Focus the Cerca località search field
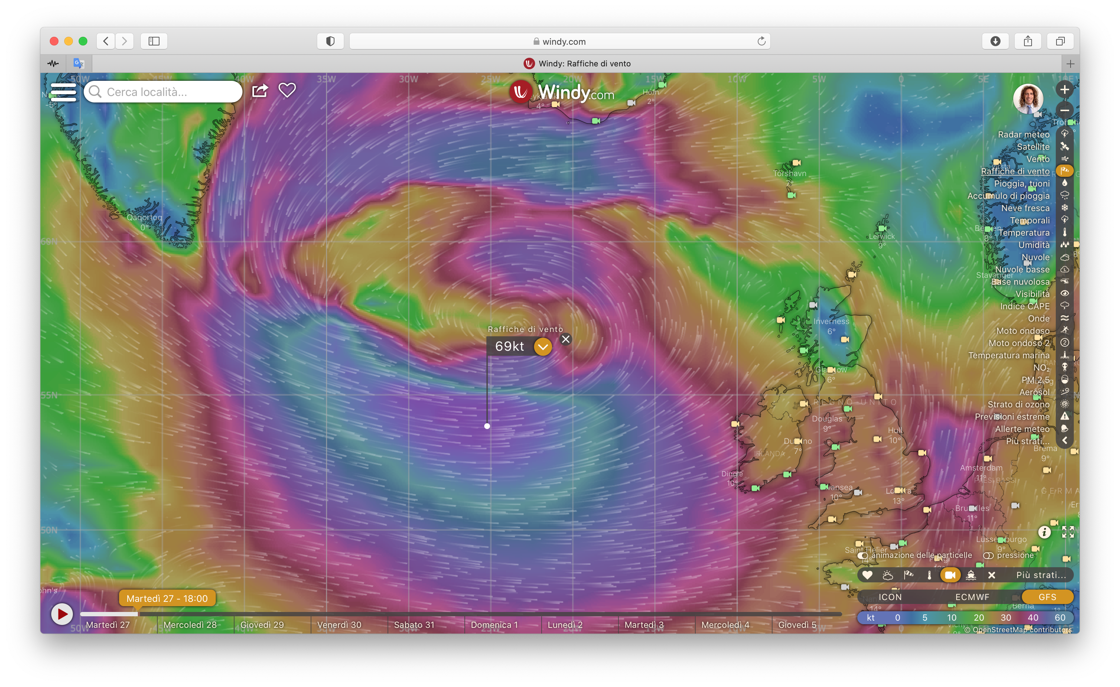Screen dimensions: 1120x687 point(163,92)
